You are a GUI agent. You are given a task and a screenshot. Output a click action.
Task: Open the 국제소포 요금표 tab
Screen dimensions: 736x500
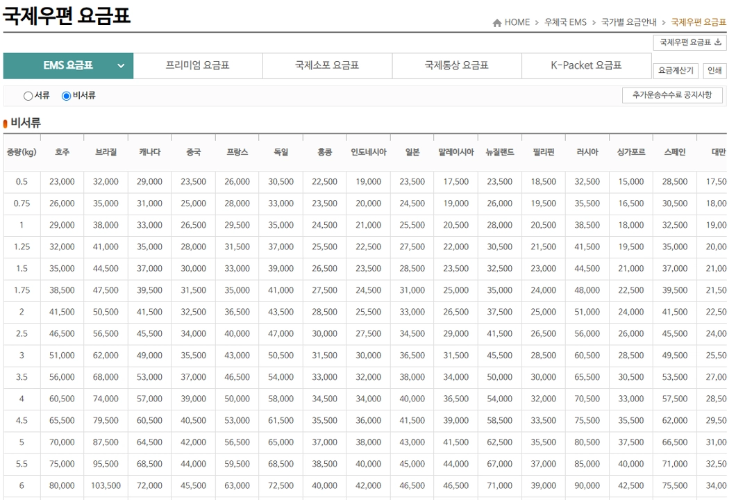coord(327,66)
